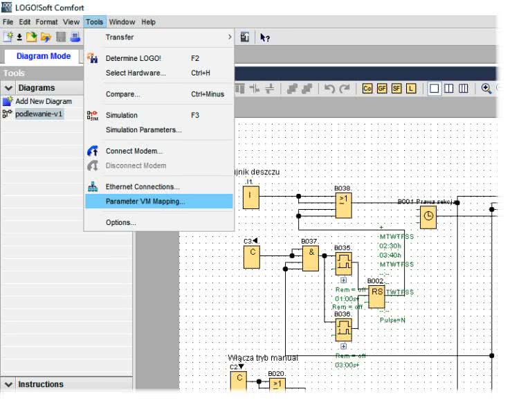Select the podlewanie-v1 diagram in tree
Viewport: 512px width, 405px height.
tap(39, 114)
